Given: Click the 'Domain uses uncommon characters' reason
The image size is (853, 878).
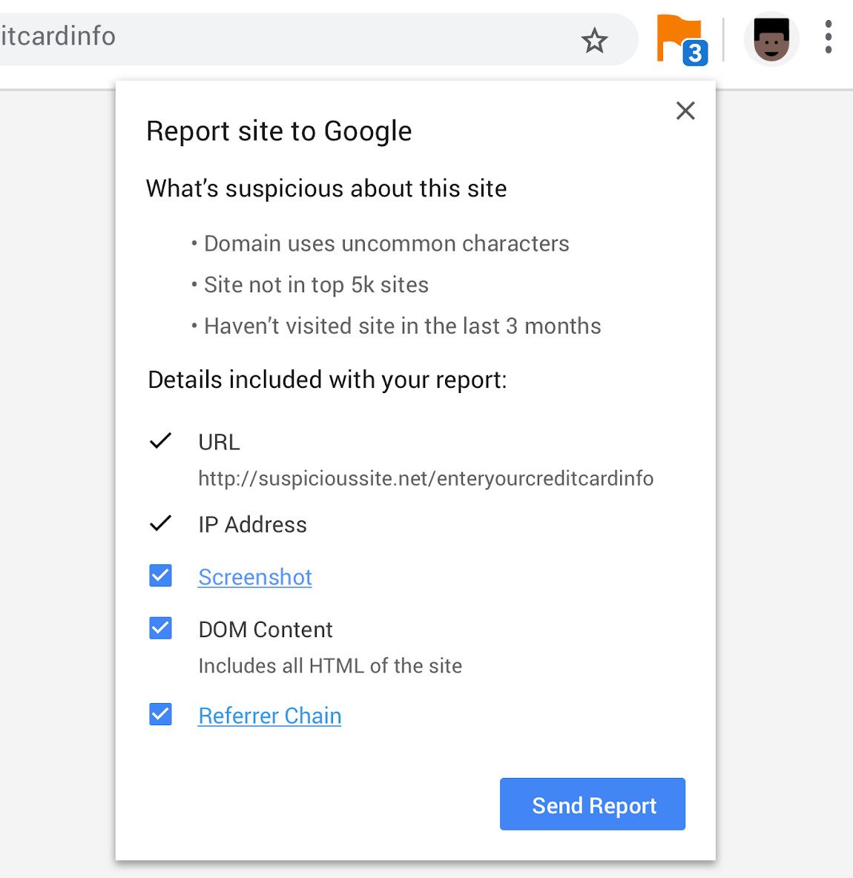Looking at the screenshot, I should point(386,243).
